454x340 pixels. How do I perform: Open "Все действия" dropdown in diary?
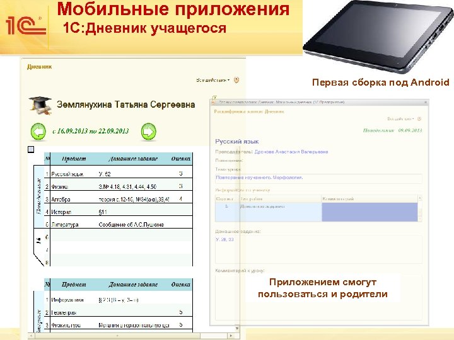coord(213,80)
